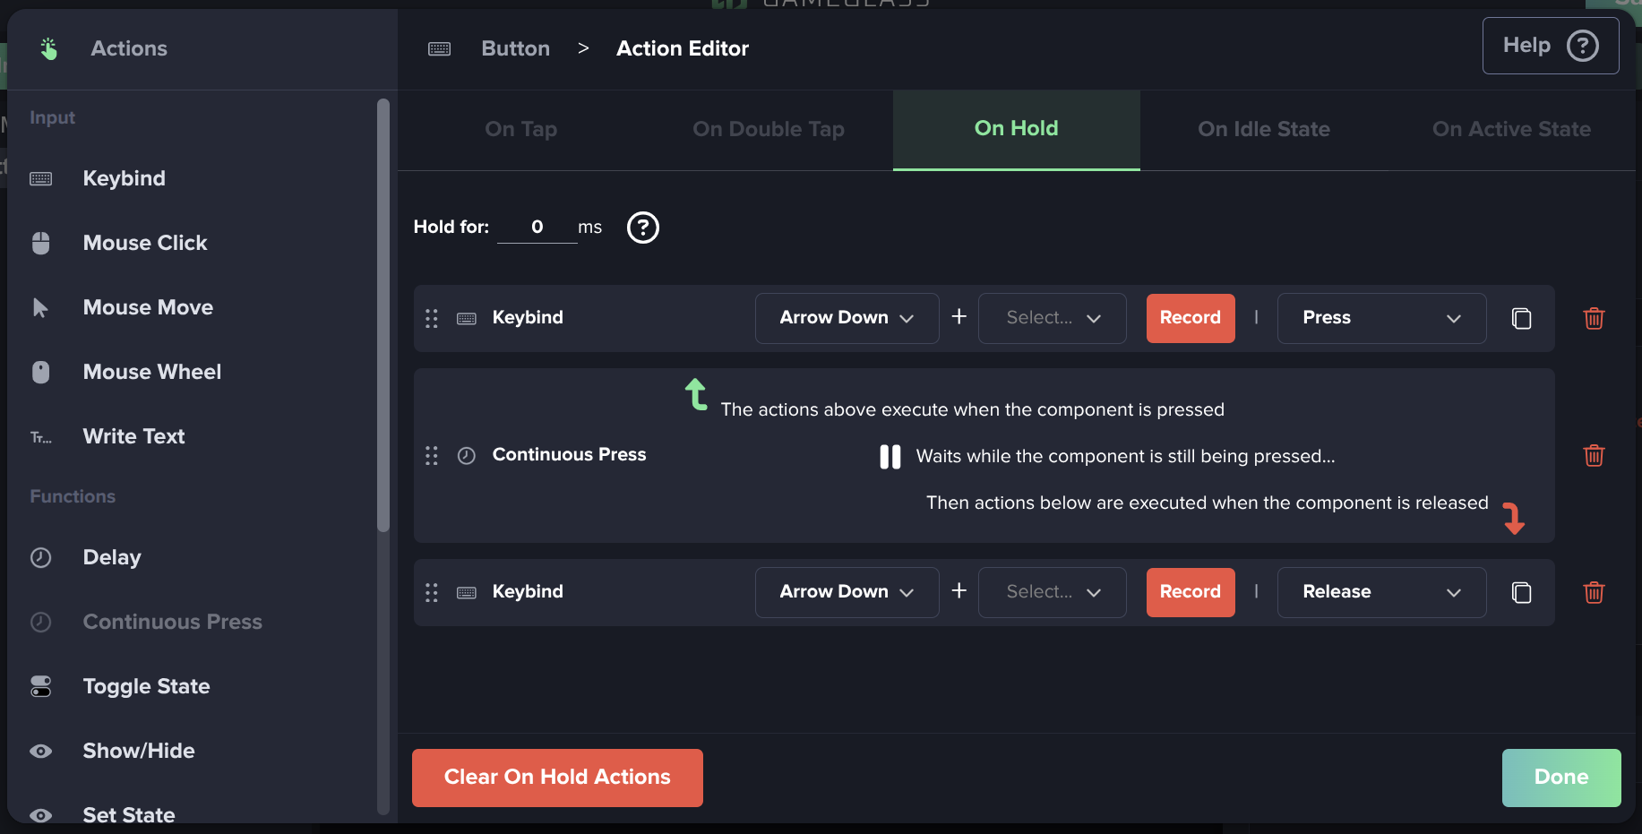
Task: Add a Set State function
Action: tap(129, 813)
